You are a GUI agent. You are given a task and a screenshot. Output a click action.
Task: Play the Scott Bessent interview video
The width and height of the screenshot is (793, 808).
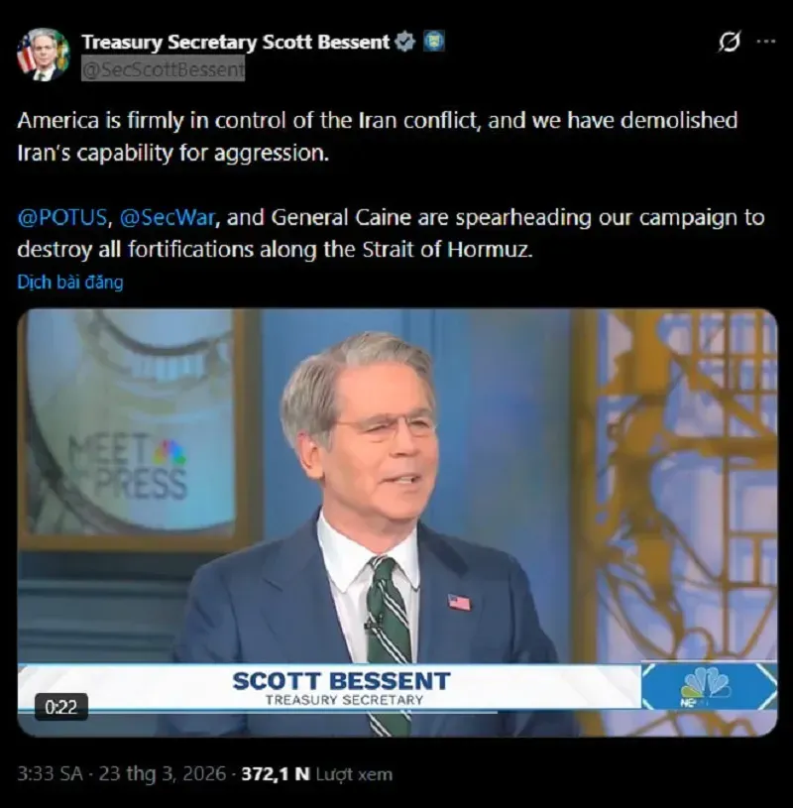[x=396, y=522]
